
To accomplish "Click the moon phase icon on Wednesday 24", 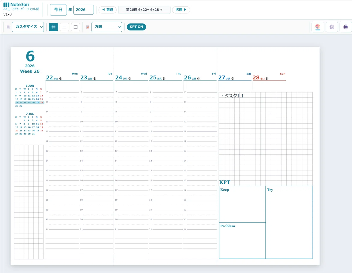I will 130,79.
